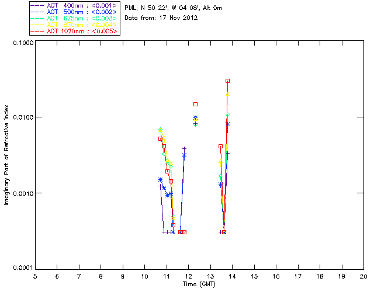
Task: Click the green dashed line sample in legend
Action: [37, 18]
